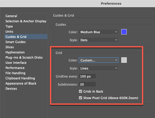Open the Grid Color Custom dropdown
This screenshot has height=118, width=155.
click(99, 60)
